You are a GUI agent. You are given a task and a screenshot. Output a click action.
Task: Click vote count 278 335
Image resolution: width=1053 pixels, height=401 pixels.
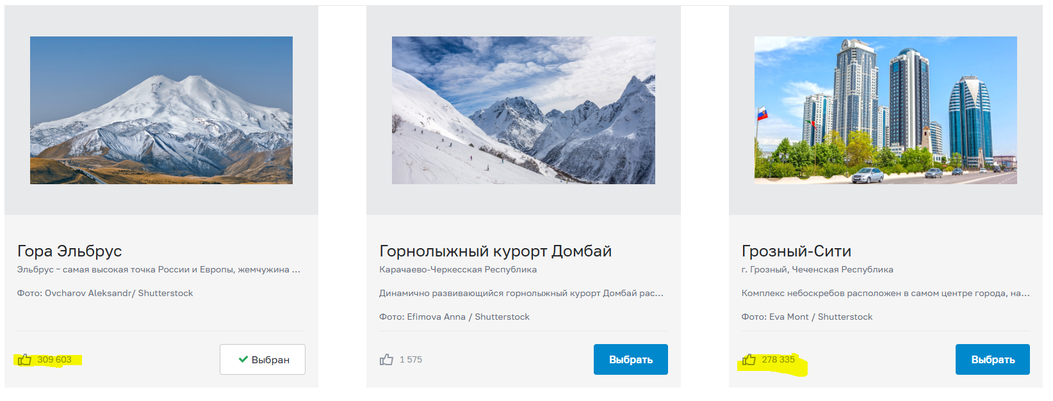(778, 359)
